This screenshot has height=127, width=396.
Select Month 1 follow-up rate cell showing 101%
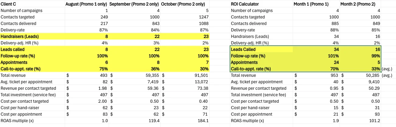[333, 56]
